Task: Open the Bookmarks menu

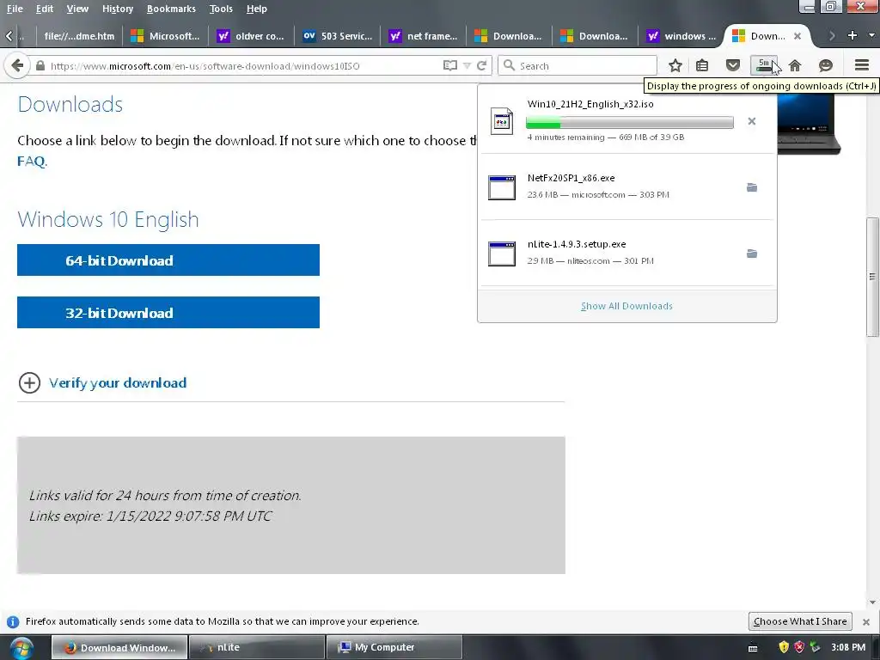Action: pyautogui.click(x=171, y=9)
